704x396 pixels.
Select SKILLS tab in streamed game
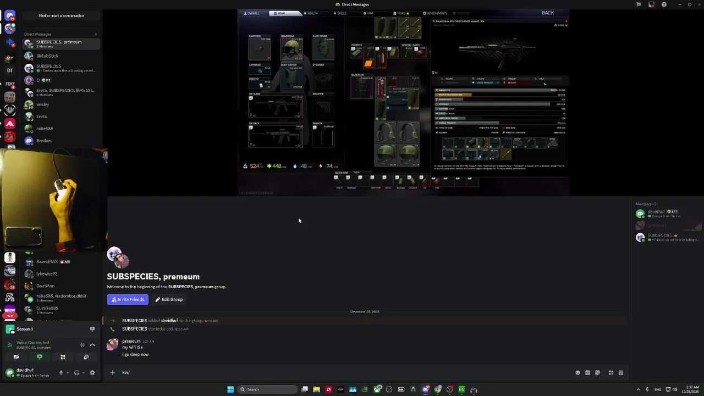click(340, 13)
